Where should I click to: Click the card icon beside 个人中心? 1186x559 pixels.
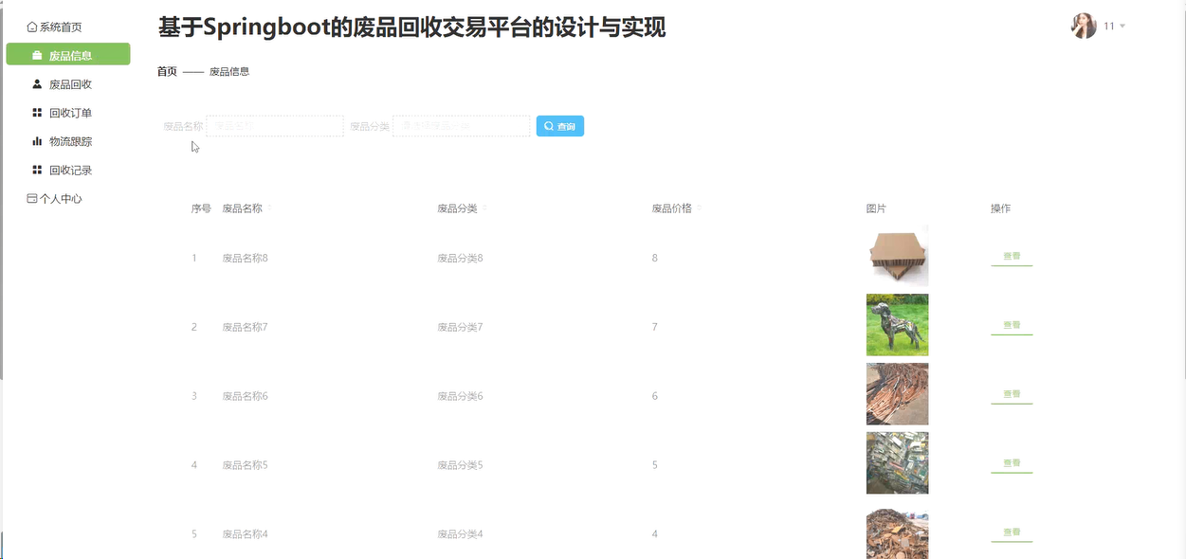(x=32, y=199)
